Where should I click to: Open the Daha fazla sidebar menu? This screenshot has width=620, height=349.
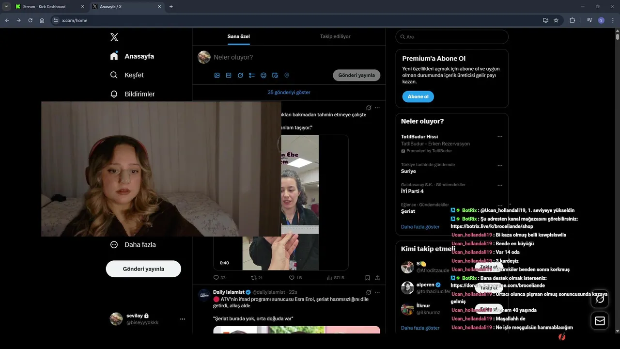[x=133, y=245]
